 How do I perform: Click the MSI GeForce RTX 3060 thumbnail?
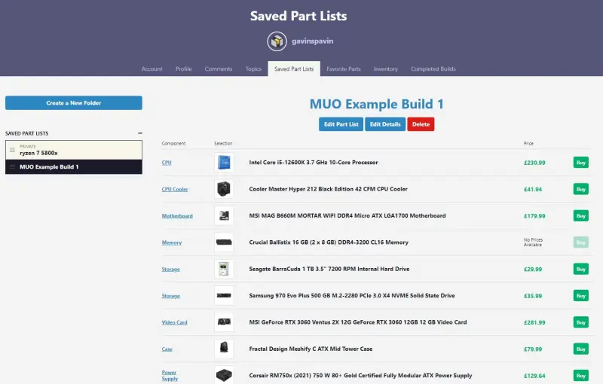pos(224,322)
